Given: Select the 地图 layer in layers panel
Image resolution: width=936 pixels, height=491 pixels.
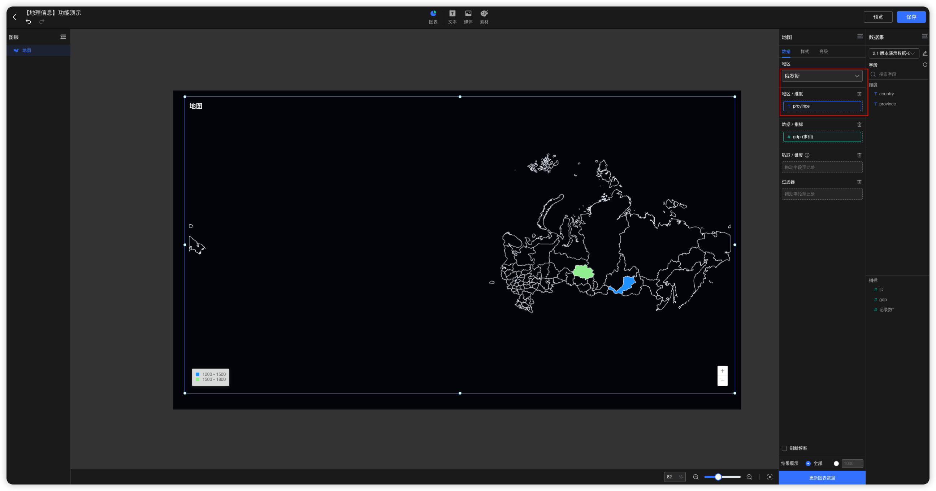Looking at the screenshot, I should [x=26, y=50].
